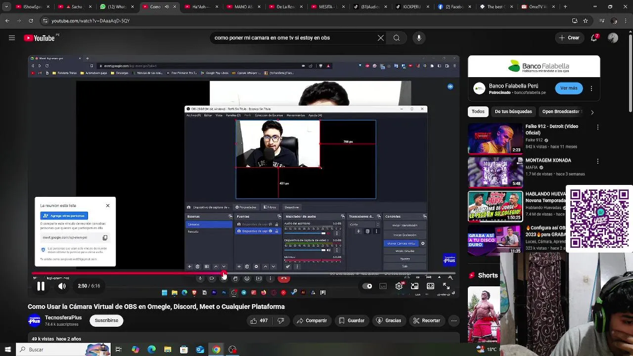Click the 18°C weather widget
Image resolution: width=633 pixels, height=356 pixels.
click(487, 350)
